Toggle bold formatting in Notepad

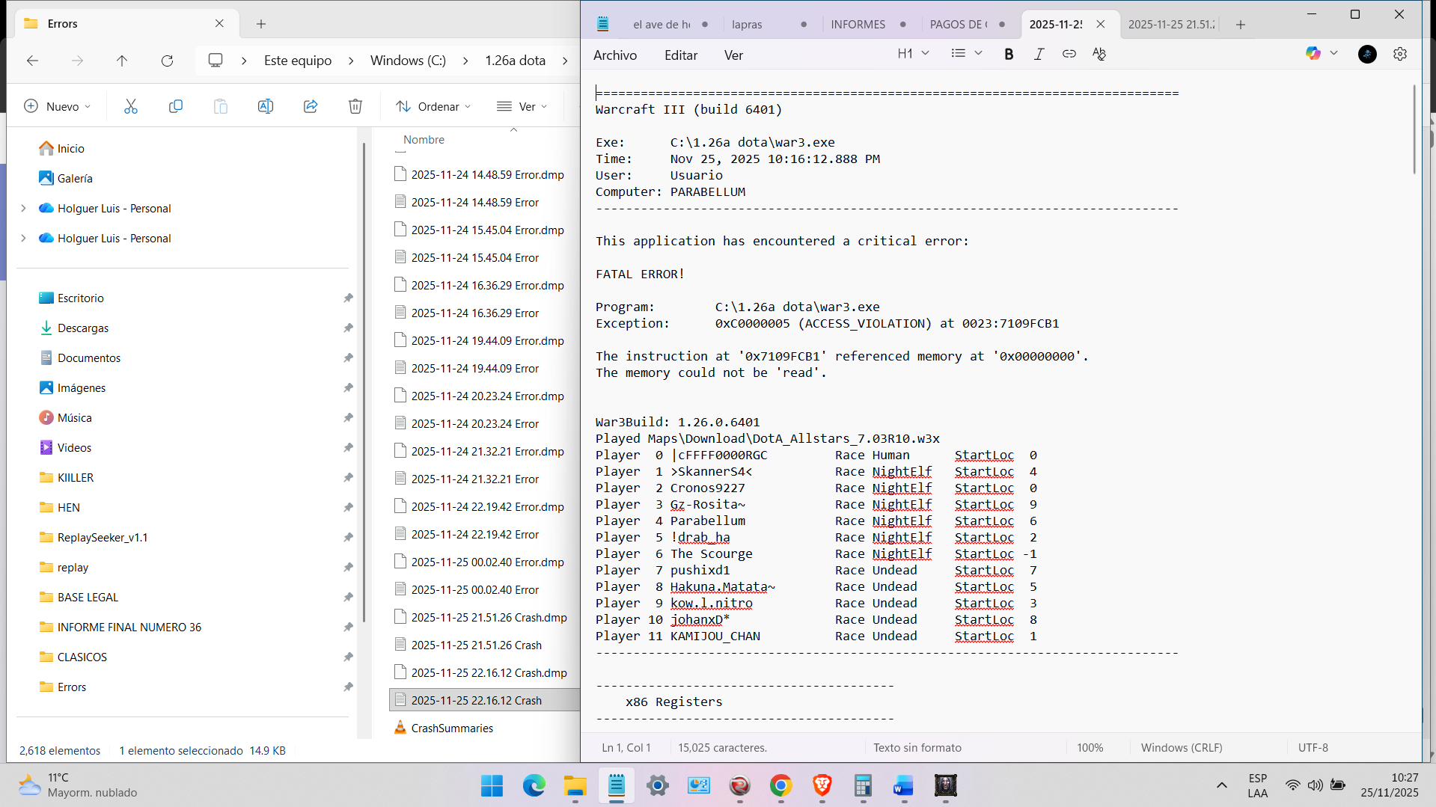[1009, 54]
